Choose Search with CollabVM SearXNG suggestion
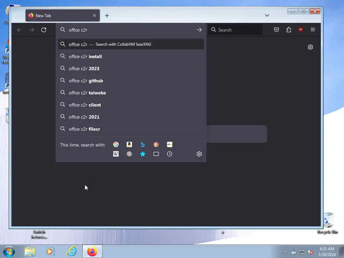The width and height of the screenshot is (344, 258). point(131,44)
